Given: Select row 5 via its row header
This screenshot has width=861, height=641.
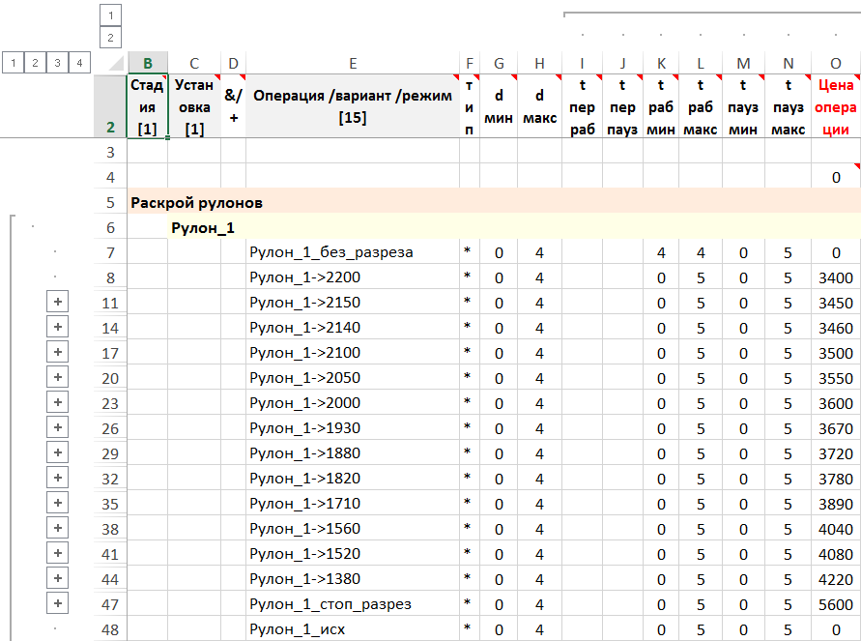Looking at the screenshot, I should point(110,203).
